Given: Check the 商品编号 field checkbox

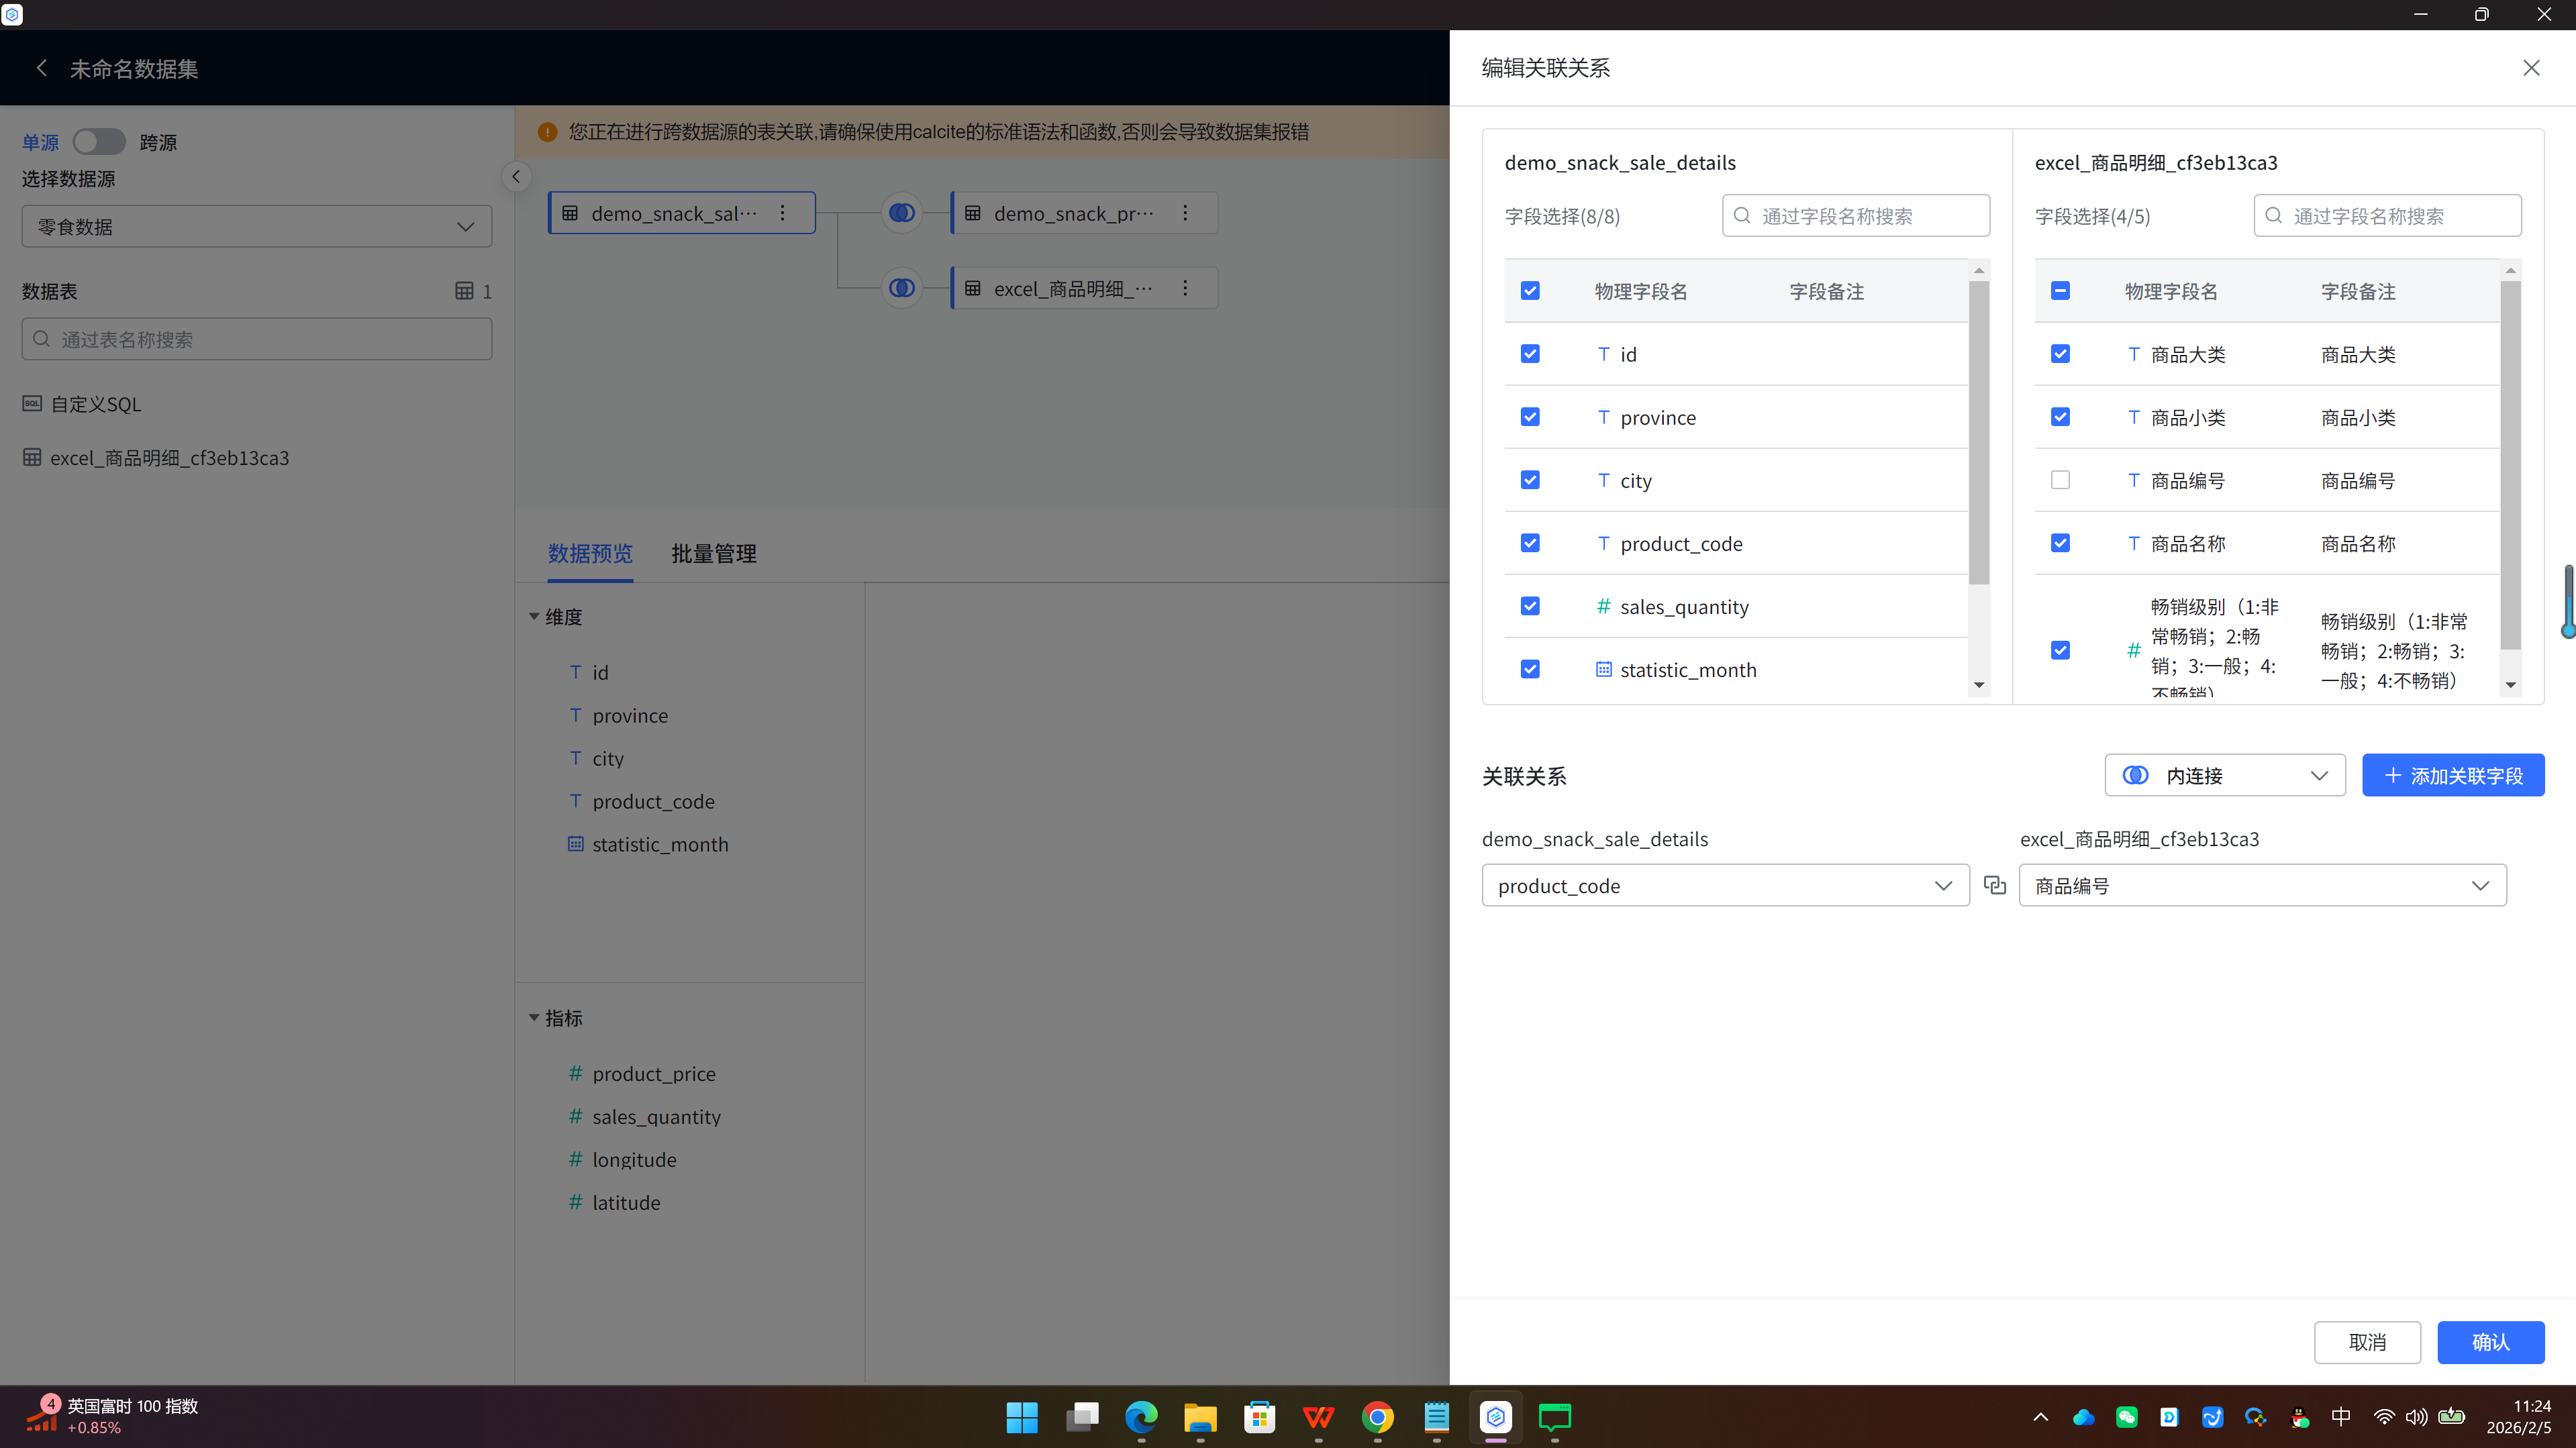Looking at the screenshot, I should coord(2059,480).
